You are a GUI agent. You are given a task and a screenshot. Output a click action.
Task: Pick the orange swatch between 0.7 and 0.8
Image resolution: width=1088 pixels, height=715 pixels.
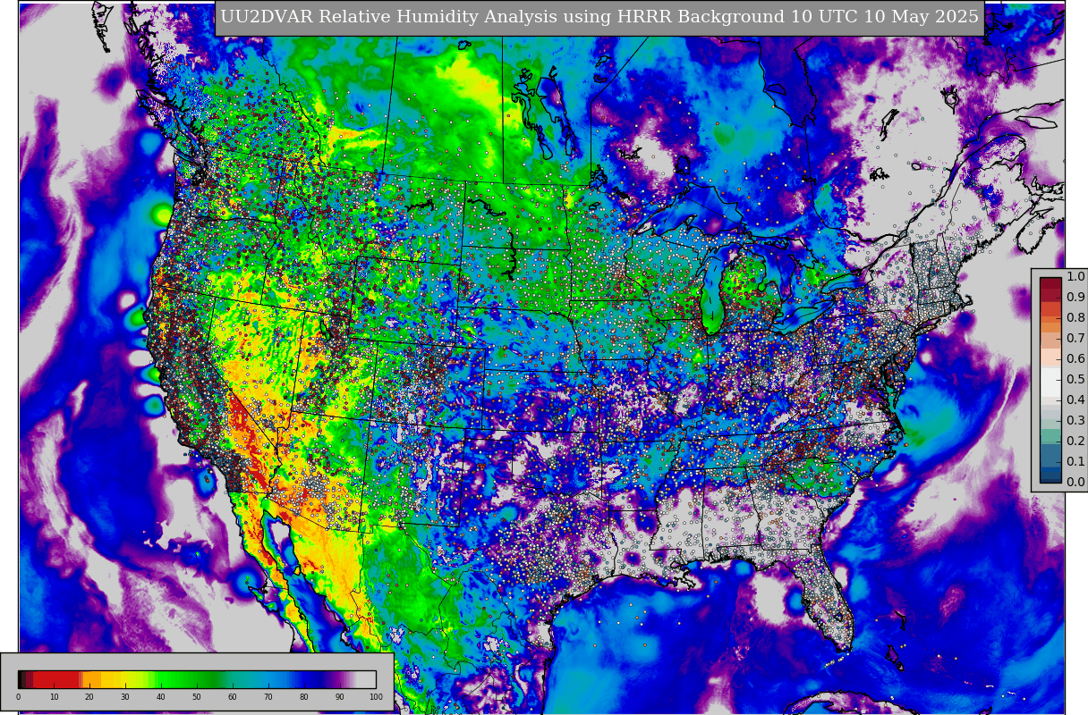pos(1050,328)
